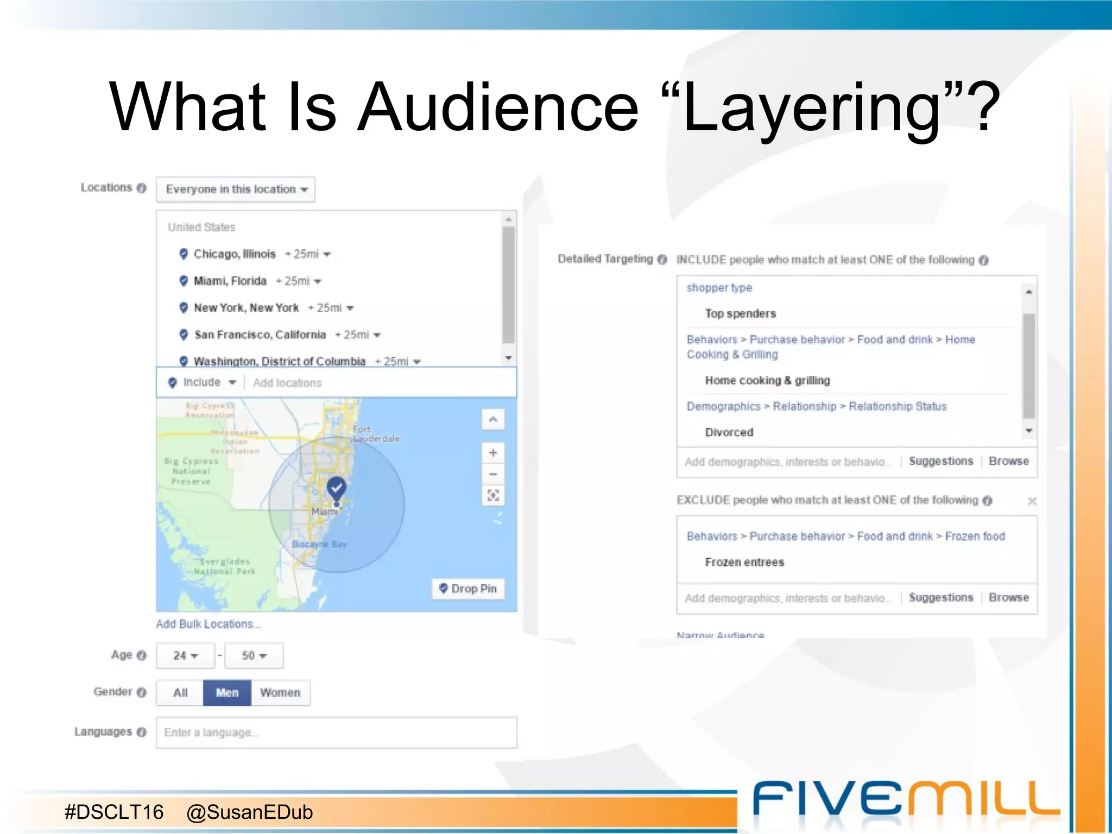Select the Top spenders targeting entry
Viewport: 1112px width, 834px height.
pyautogui.click(x=741, y=314)
